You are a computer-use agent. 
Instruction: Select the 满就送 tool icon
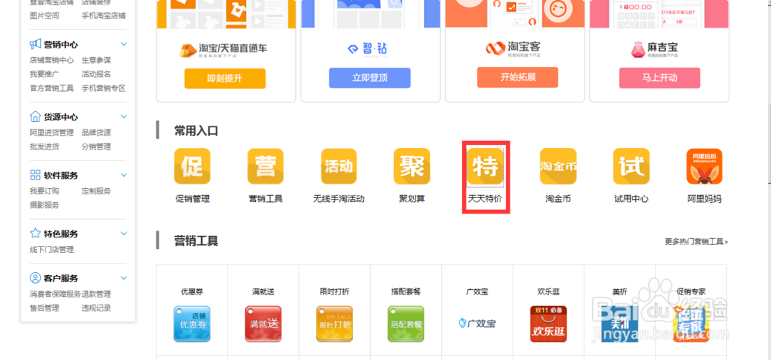(263, 324)
